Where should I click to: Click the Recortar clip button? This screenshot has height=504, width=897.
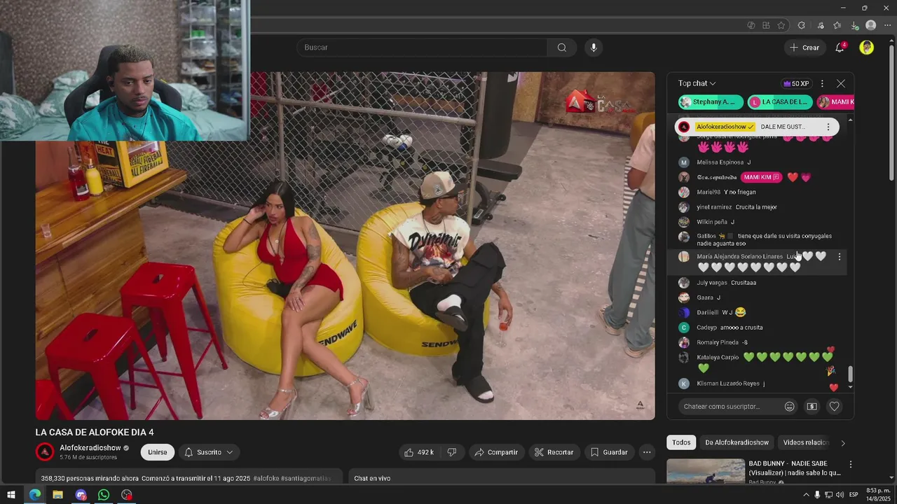click(554, 452)
